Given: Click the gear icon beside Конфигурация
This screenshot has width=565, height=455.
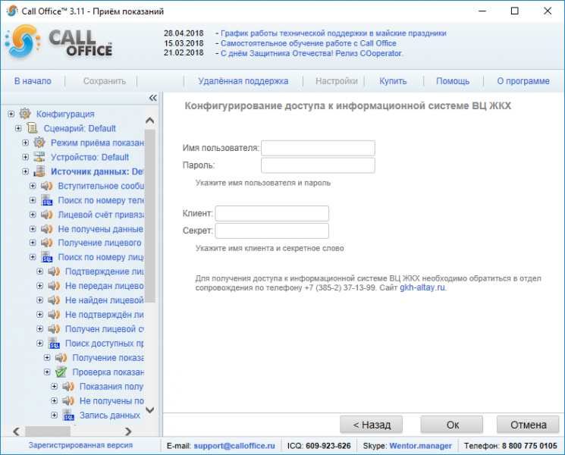Looking at the screenshot, I should click(x=25, y=114).
